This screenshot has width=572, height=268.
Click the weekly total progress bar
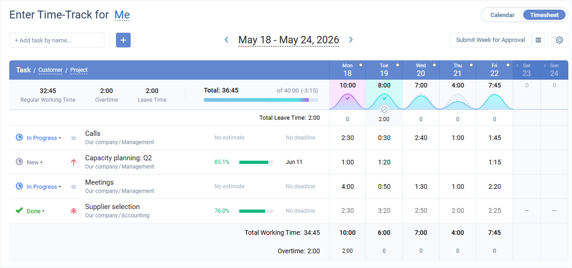[260, 99]
